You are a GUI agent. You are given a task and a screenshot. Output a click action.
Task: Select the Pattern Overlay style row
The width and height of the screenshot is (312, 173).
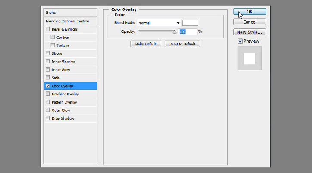tap(71, 102)
